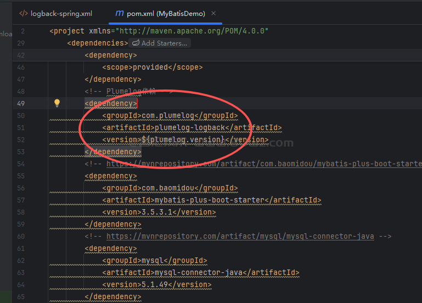Click the Maven icon on pom.xml tab
Screen dimensions: 422x303
point(119,13)
